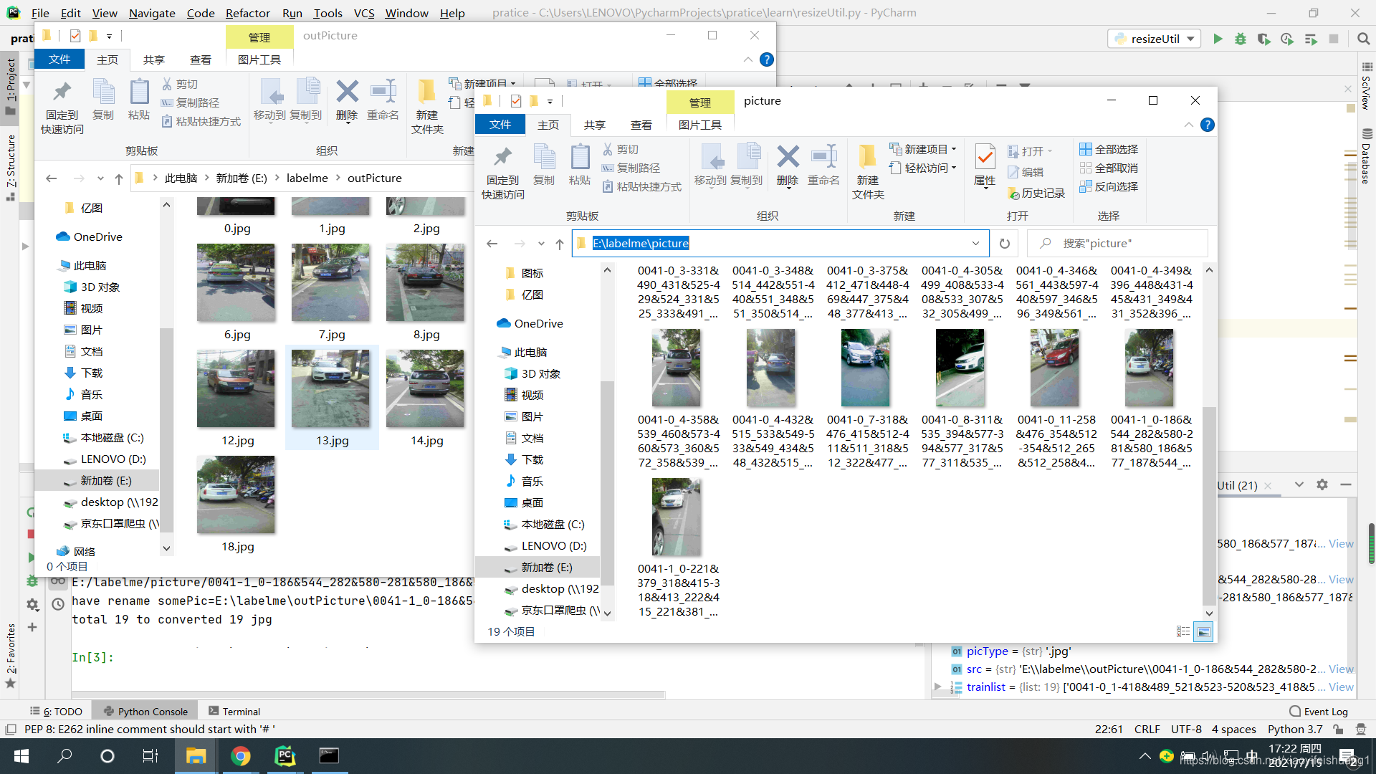Expand the address bar history dropdown
Image resolution: width=1376 pixels, height=774 pixels.
point(975,244)
